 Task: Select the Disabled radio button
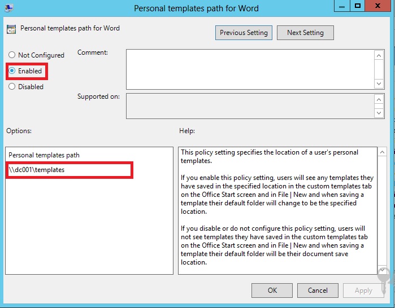pyautogui.click(x=26, y=87)
